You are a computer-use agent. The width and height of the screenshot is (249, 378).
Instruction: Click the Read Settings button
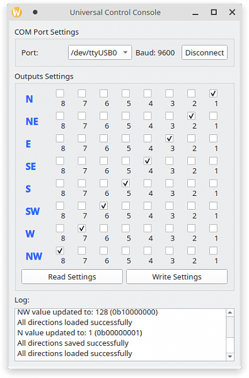[x=72, y=277]
